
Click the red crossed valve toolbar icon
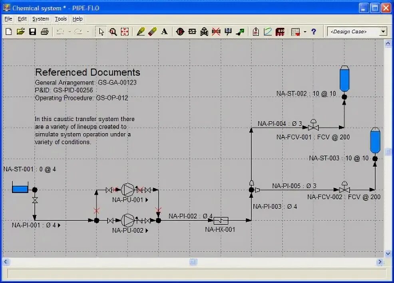216,32
